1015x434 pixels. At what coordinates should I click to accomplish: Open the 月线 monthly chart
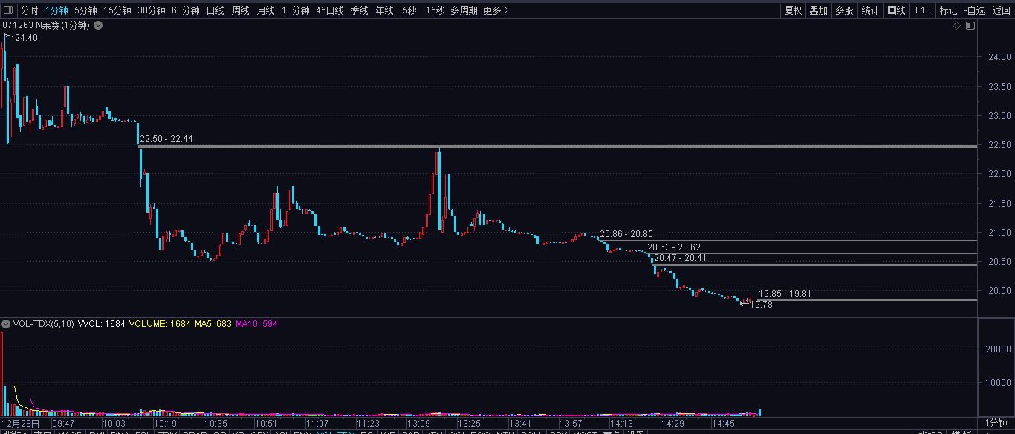tap(265, 10)
